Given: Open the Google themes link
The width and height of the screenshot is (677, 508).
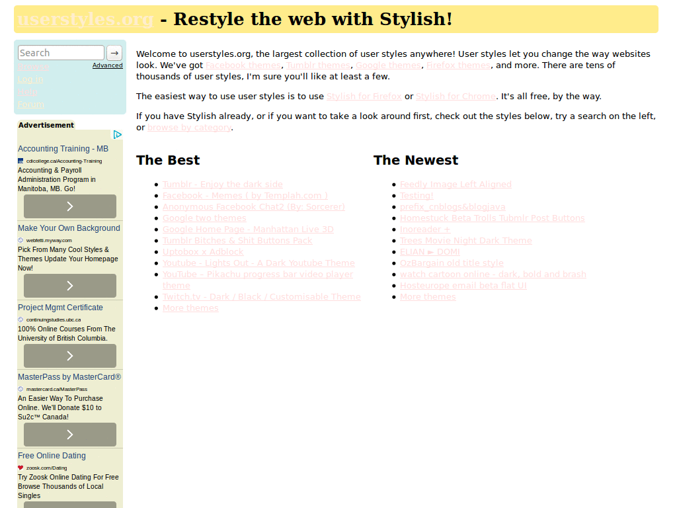Looking at the screenshot, I should coord(388,65).
